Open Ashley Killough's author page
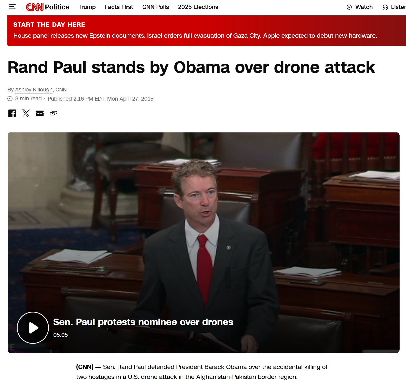 34,90
